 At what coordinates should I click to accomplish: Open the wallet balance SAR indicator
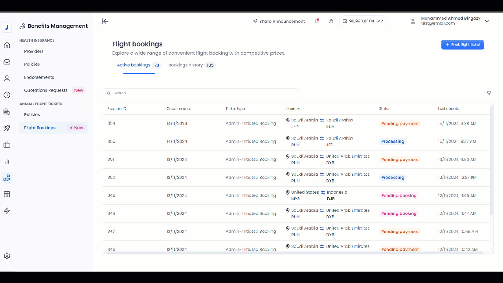pyautogui.click(x=363, y=21)
